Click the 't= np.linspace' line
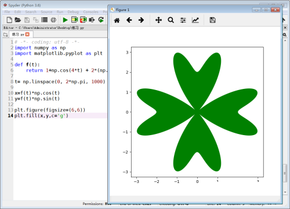Viewport: 290px width, 209px height. pyautogui.click(x=60, y=82)
